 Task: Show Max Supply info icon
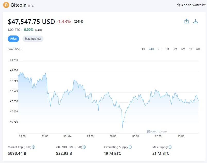tap(170, 147)
